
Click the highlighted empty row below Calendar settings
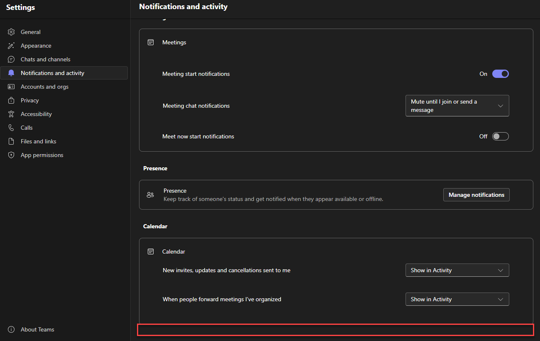tap(335, 330)
